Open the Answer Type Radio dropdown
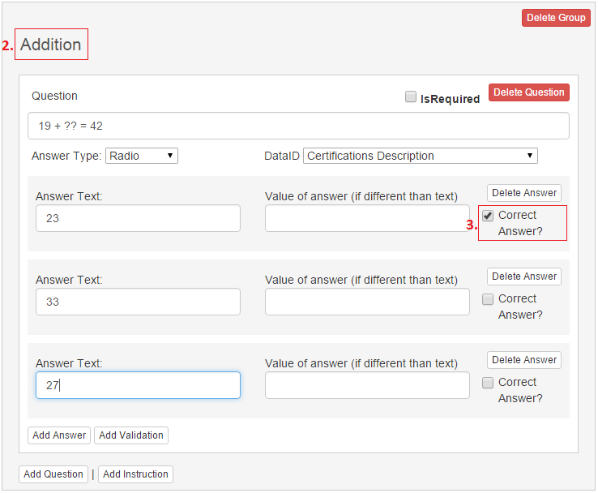The image size is (598, 493). click(142, 156)
